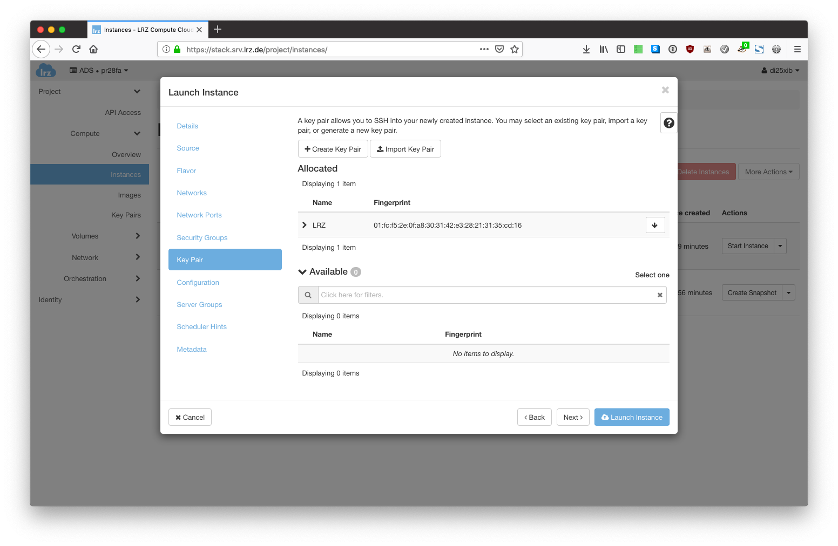Clear the filter field with the x icon
Screen dimensions: 838x546
pyautogui.click(x=659, y=295)
